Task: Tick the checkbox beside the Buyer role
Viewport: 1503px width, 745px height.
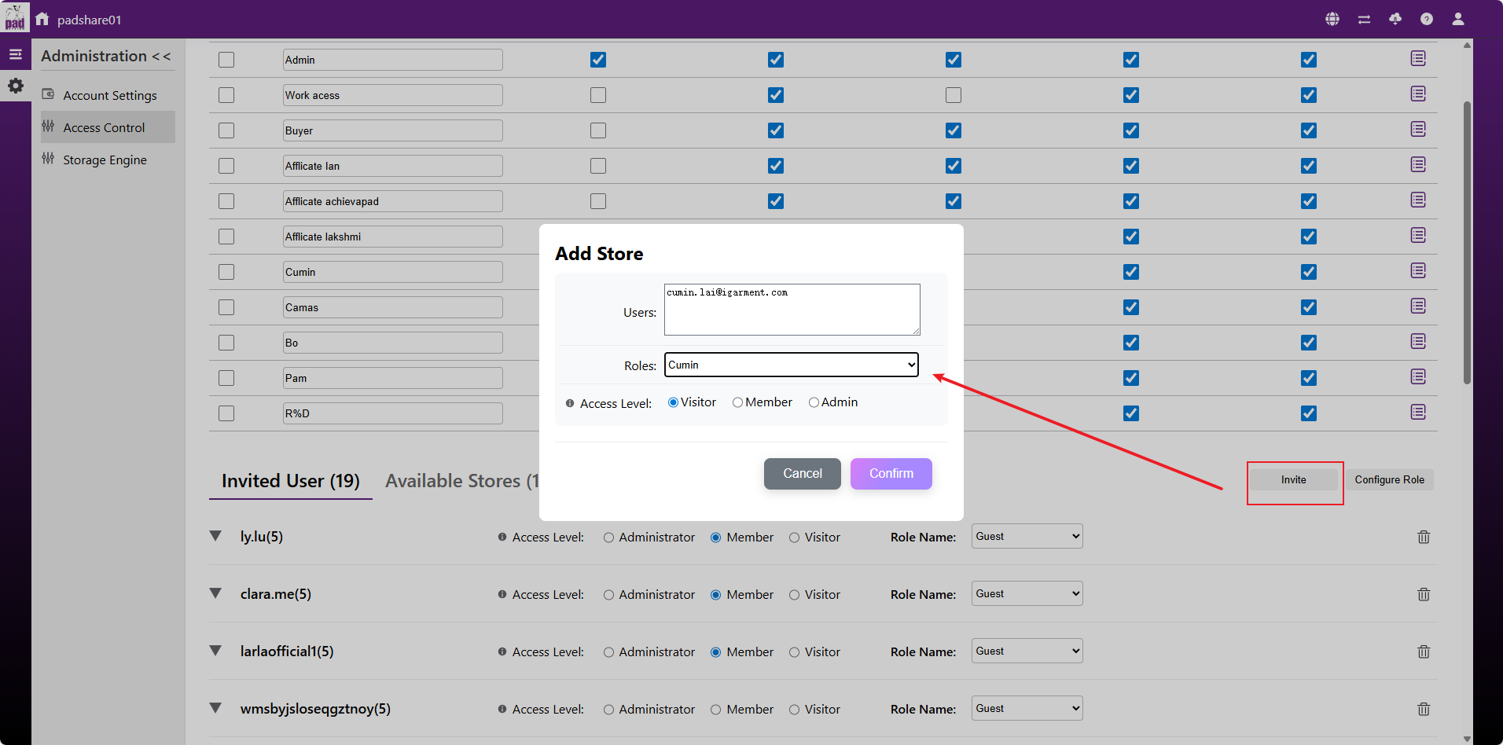Action: (x=226, y=130)
